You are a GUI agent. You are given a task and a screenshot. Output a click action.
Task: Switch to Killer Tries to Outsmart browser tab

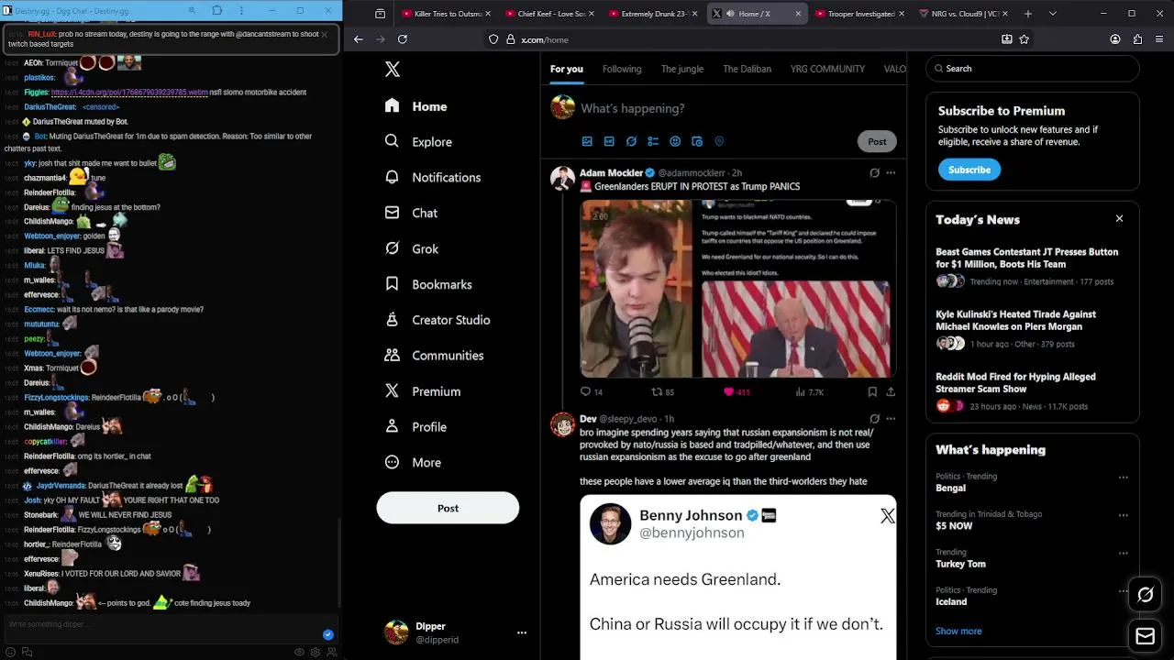pos(448,14)
